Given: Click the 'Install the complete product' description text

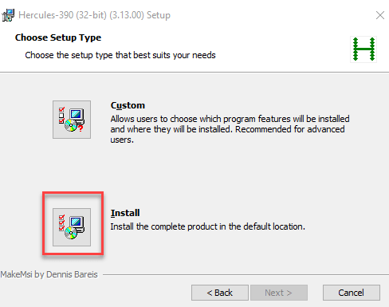Looking at the screenshot, I should click(208, 226).
